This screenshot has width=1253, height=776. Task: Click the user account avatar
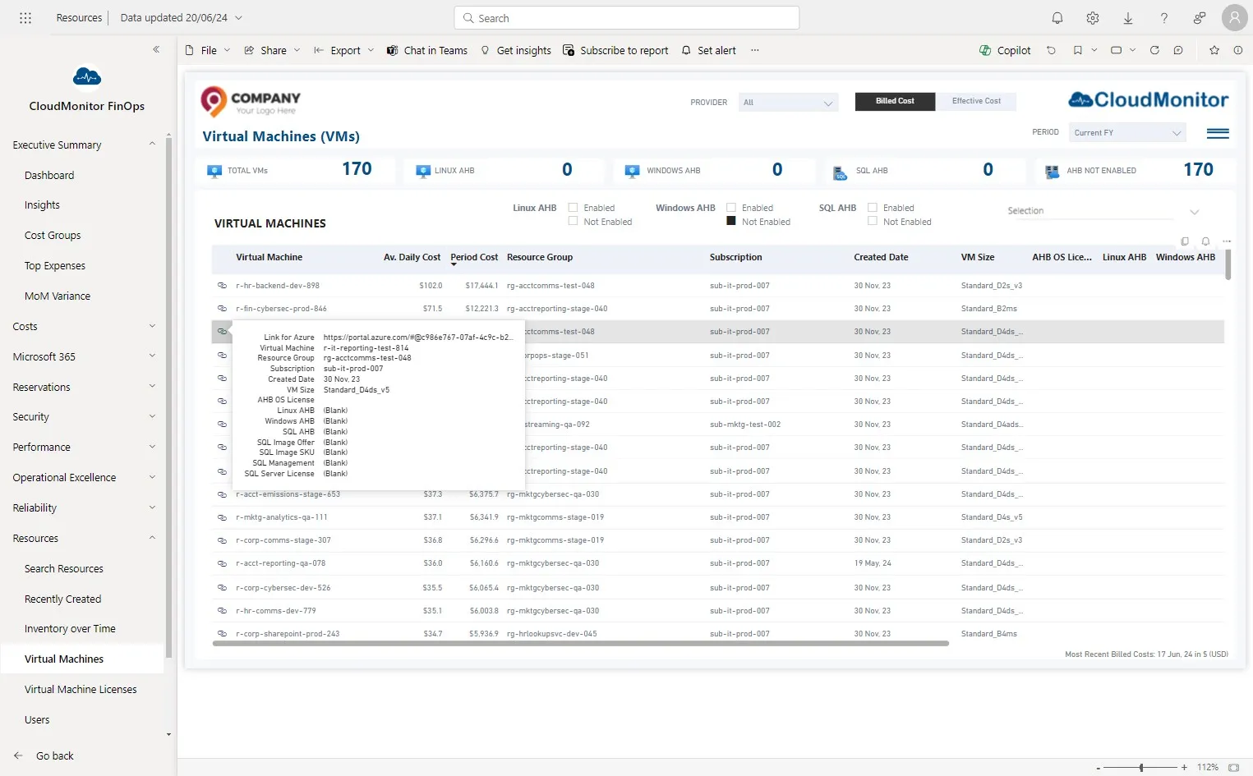pos(1234,17)
